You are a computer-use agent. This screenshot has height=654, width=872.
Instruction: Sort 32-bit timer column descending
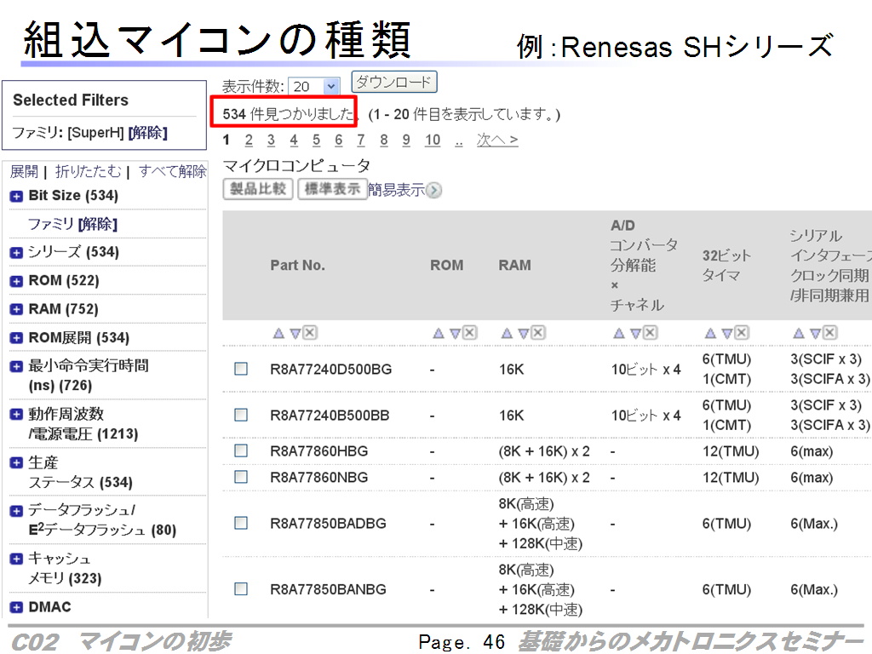[x=727, y=334]
